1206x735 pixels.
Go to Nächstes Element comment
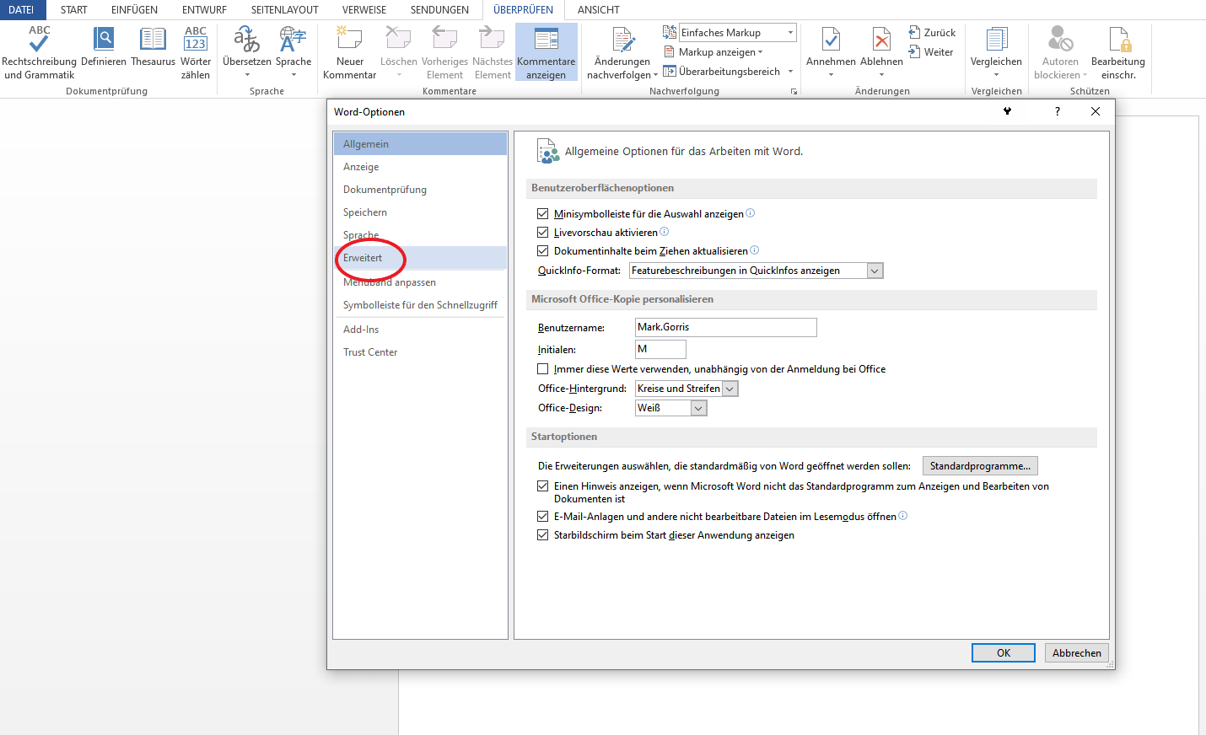coord(493,52)
